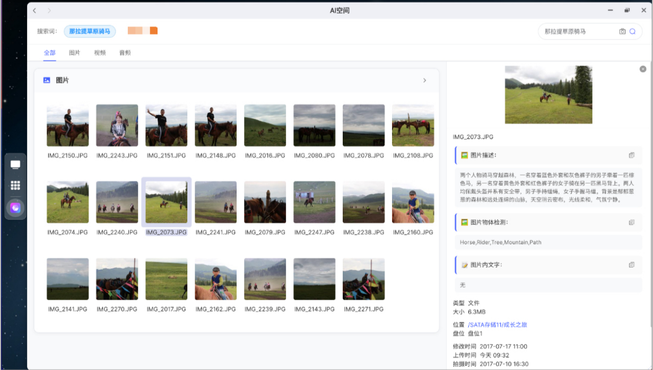
Task: Click the magnifier search icon
Action: (x=632, y=31)
